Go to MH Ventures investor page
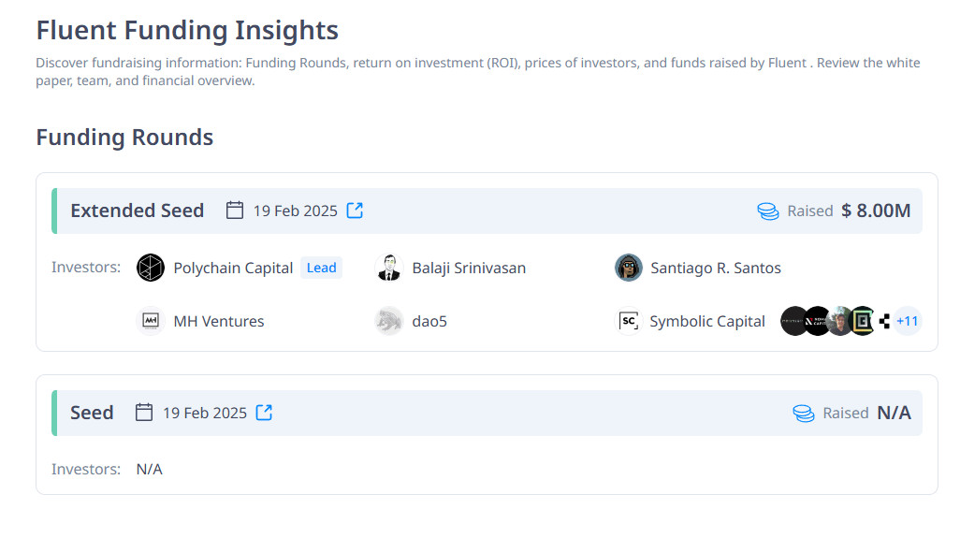 coord(219,321)
